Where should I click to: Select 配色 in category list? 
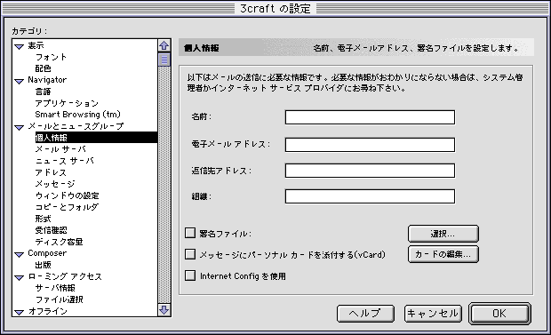(x=43, y=68)
